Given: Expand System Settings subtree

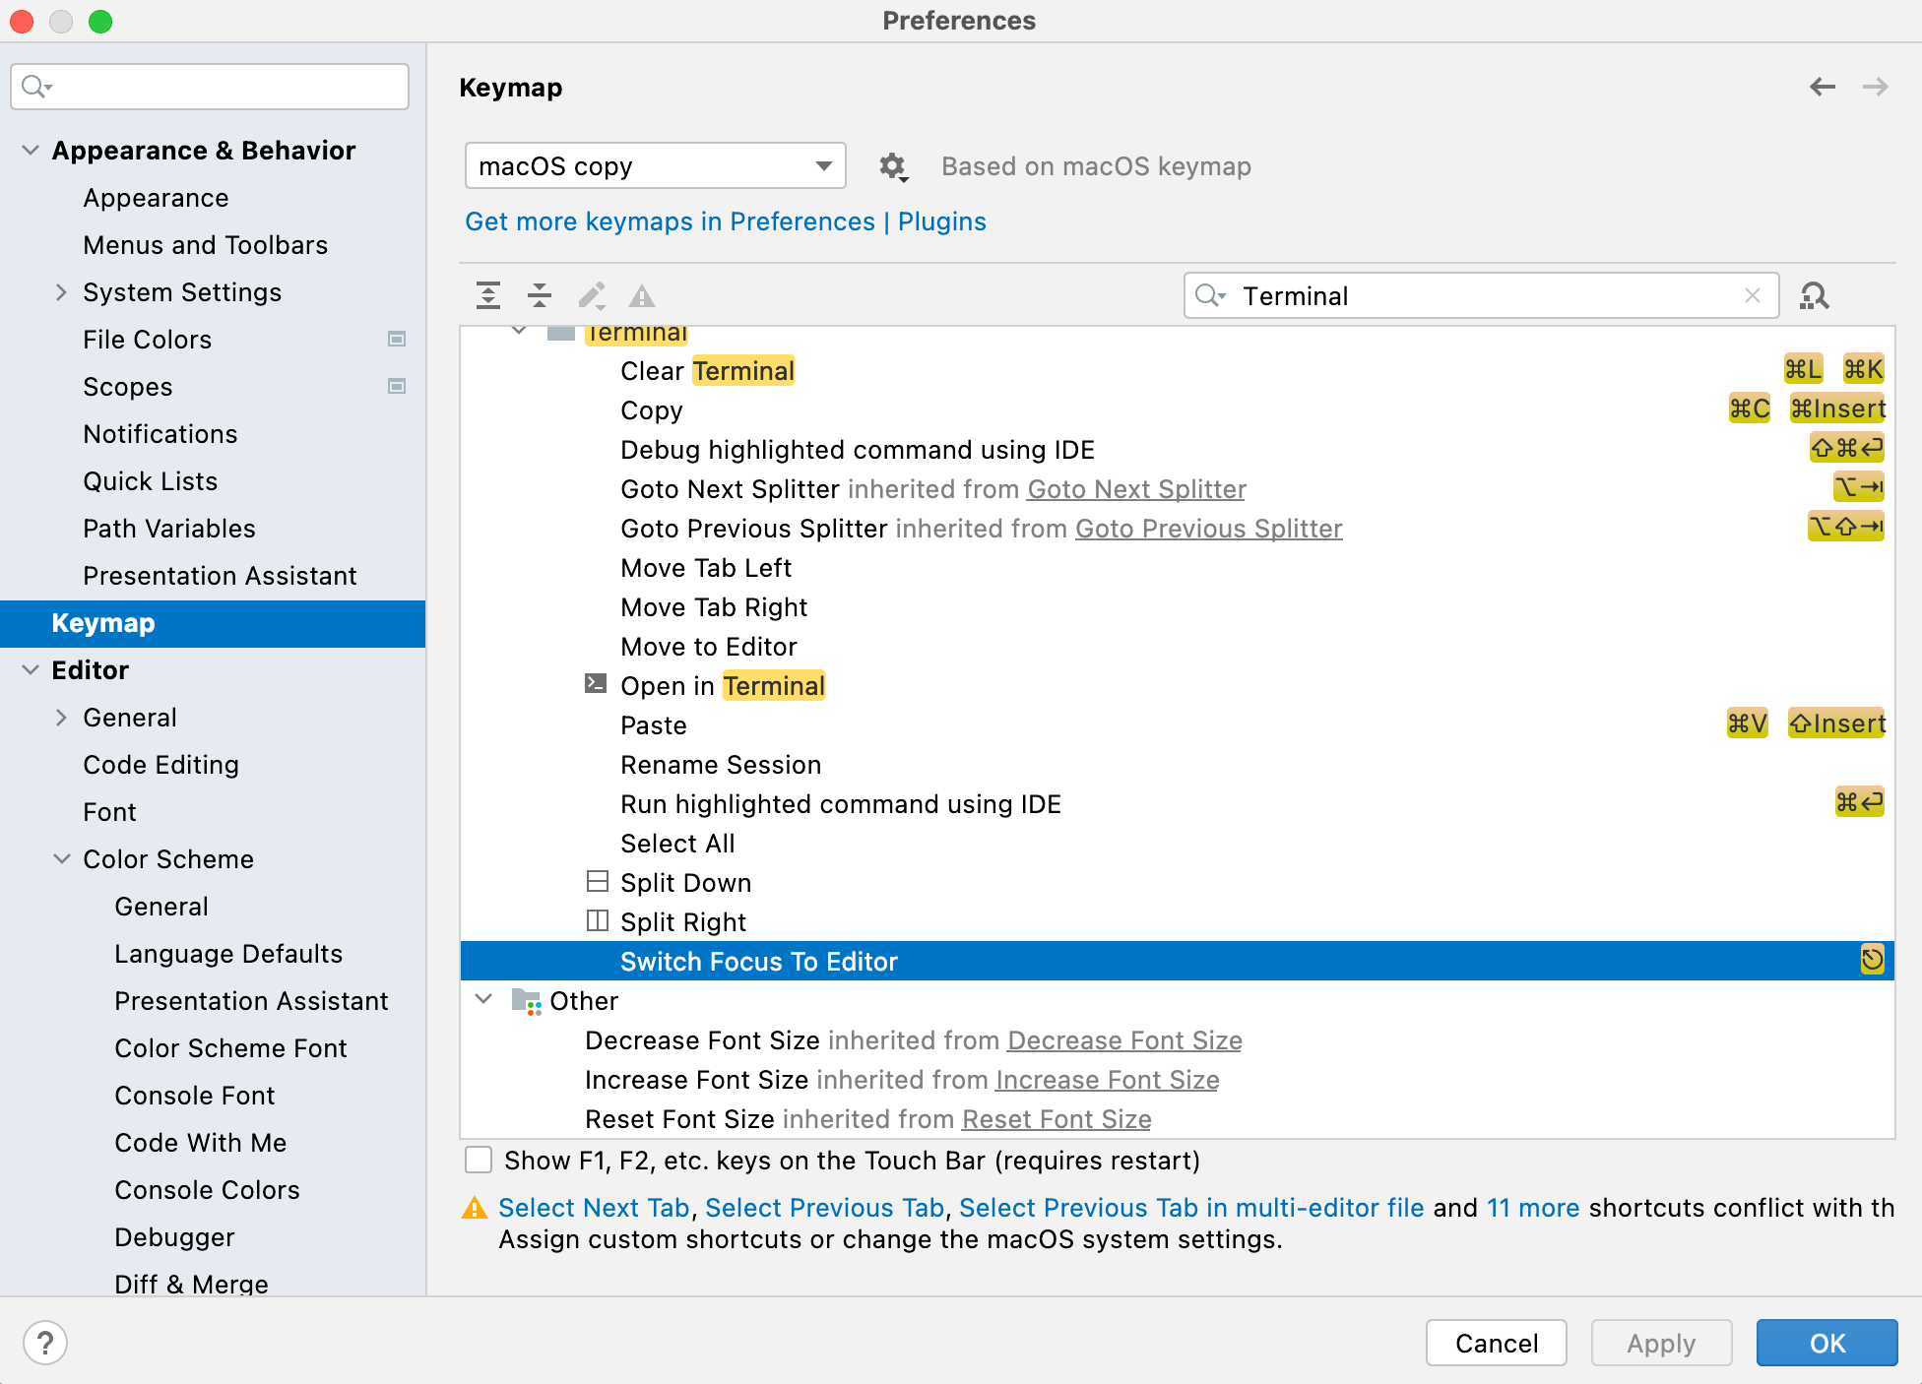Looking at the screenshot, I should click(61, 291).
